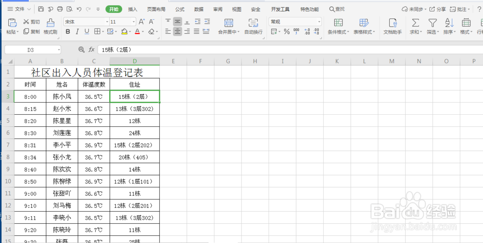Click the Print icon
Screen dimensions: 483x243
point(60,9)
